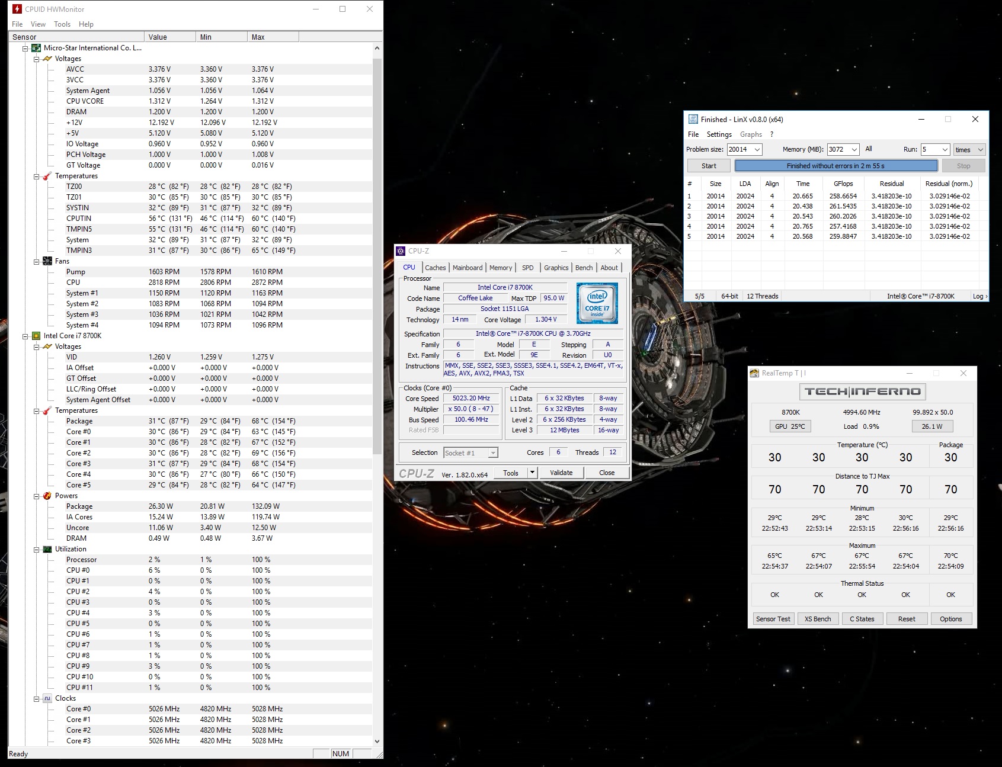Screen dimensions: 1002x767
Task: Collapse the Micro-Star International tree node
Action: 25,49
